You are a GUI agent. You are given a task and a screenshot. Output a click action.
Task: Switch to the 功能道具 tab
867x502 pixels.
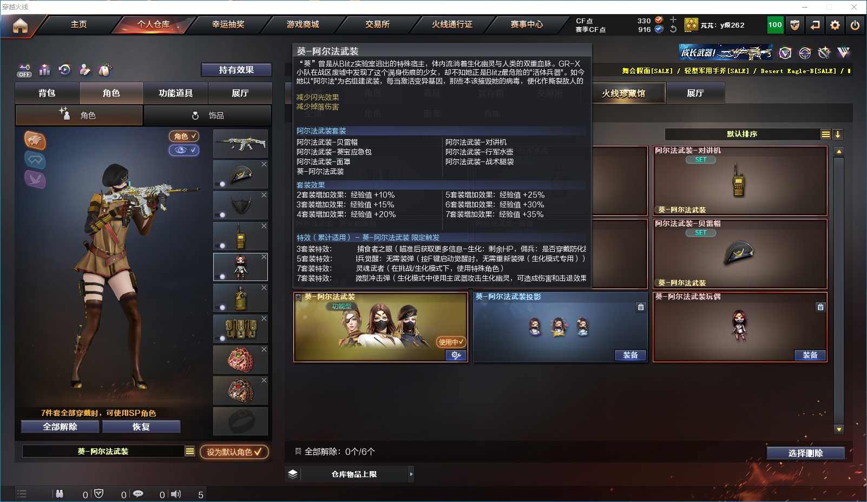click(x=175, y=93)
